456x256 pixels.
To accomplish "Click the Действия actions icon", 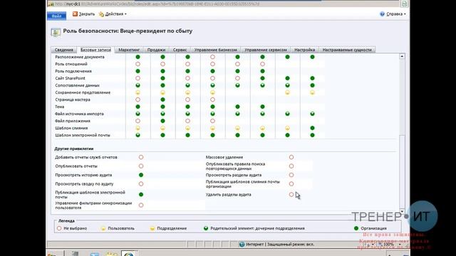I will (x=101, y=14).
